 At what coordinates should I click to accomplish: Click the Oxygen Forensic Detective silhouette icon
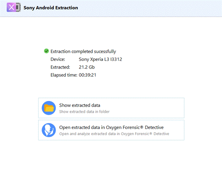pos(49,130)
